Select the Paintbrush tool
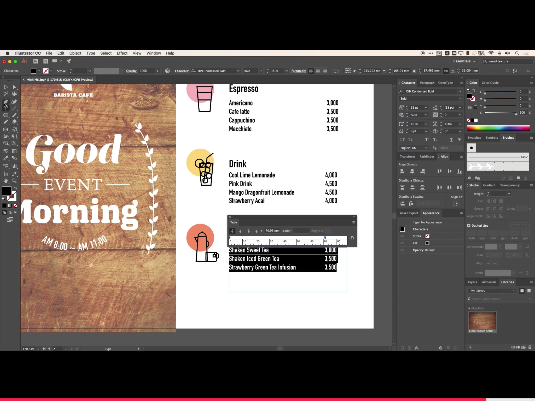 [14, 115]
